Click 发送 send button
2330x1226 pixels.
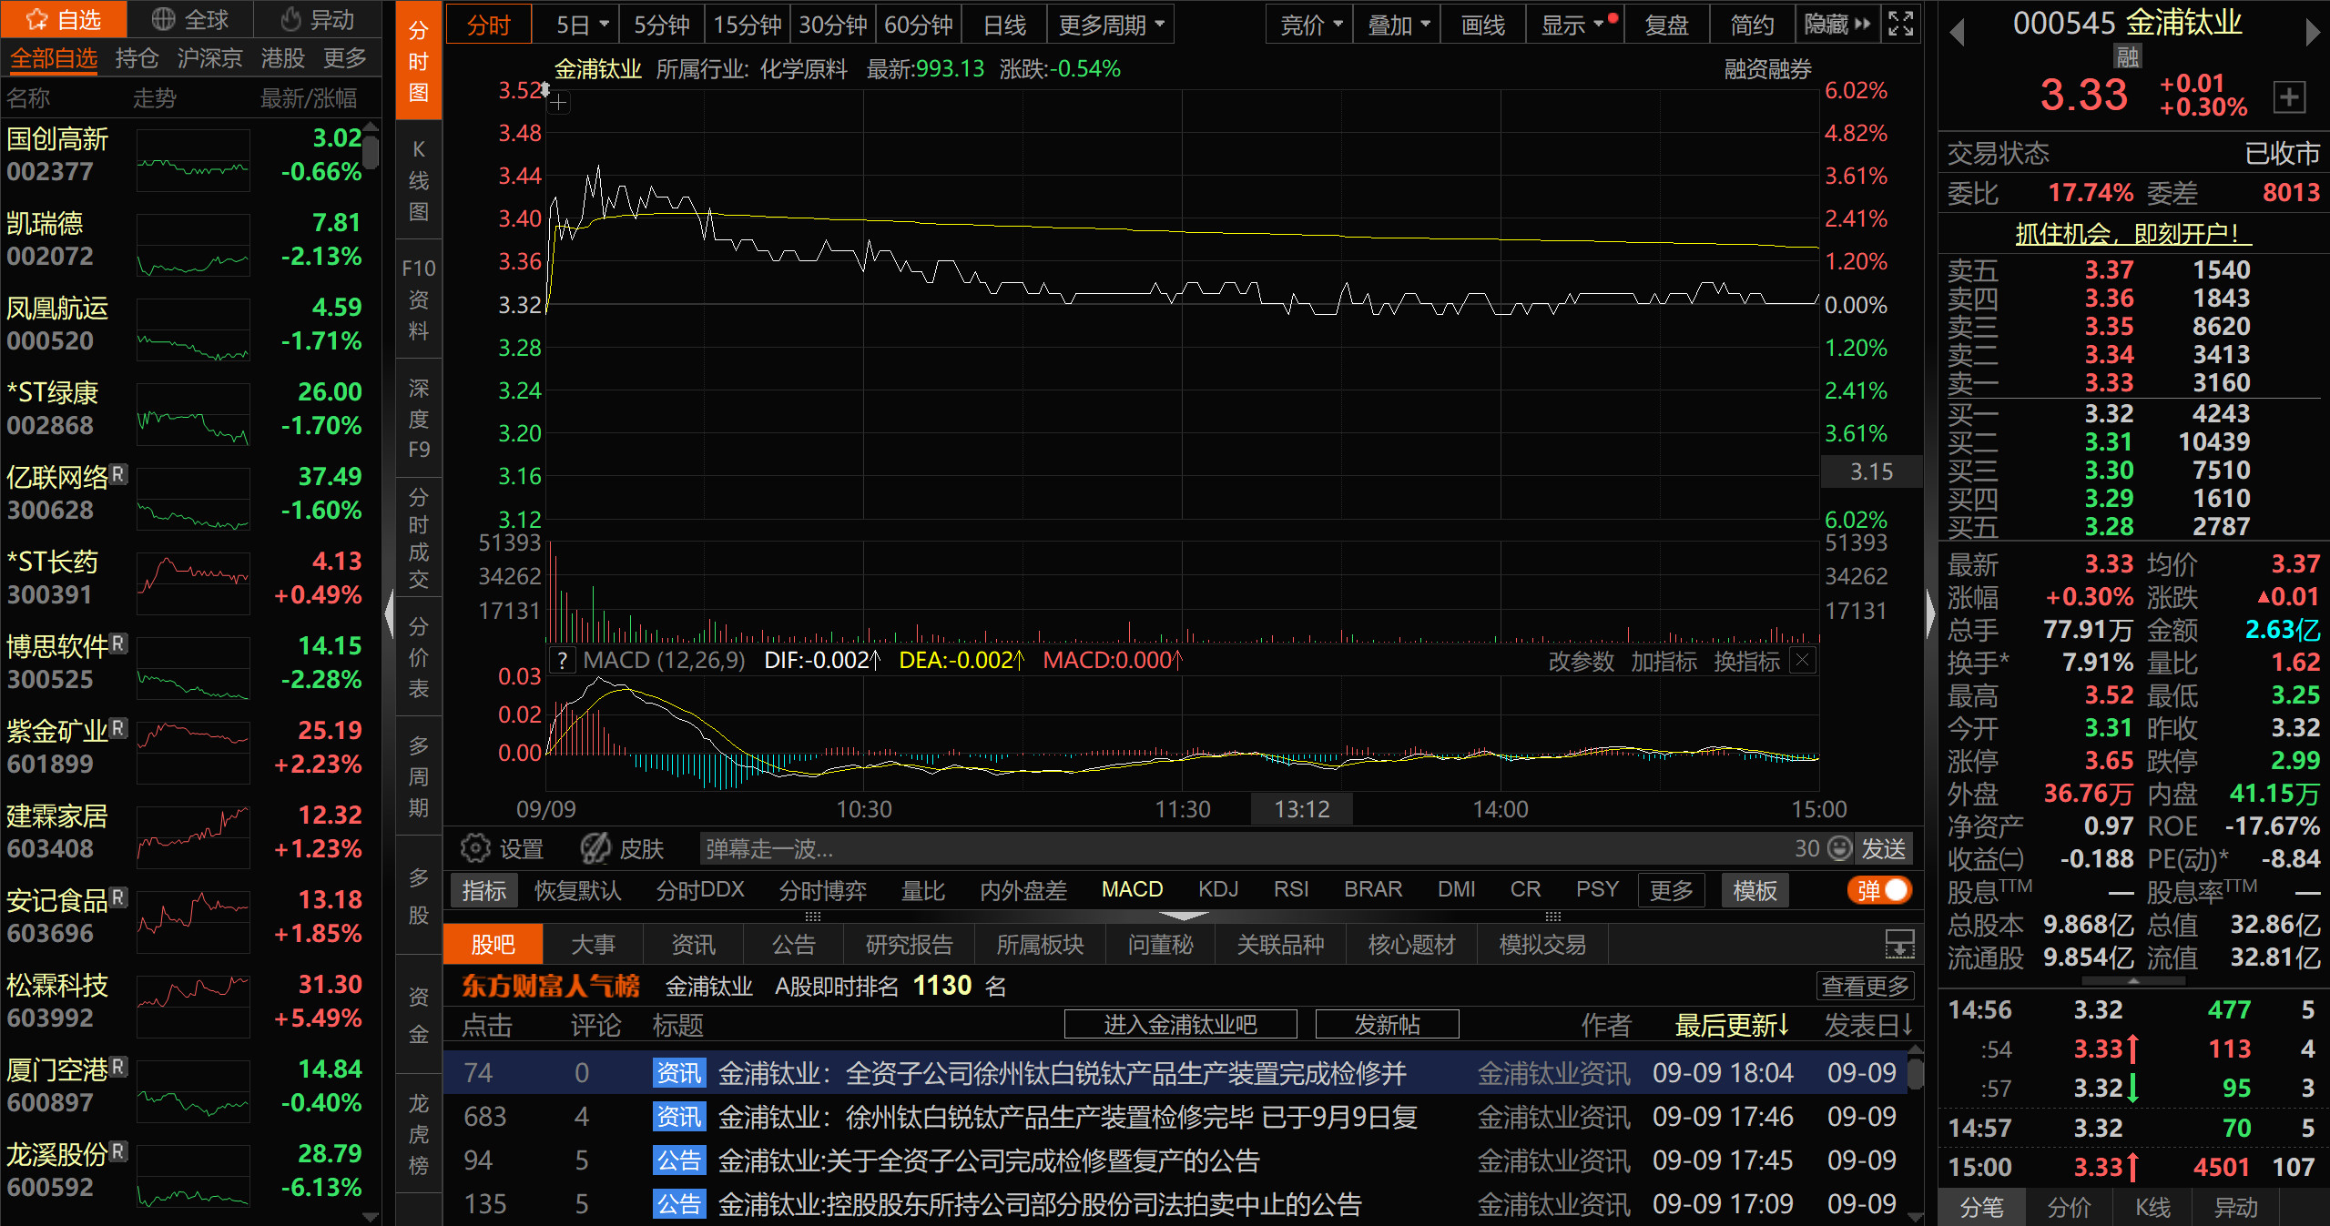pyautogui.click(x=1882, y=848)
